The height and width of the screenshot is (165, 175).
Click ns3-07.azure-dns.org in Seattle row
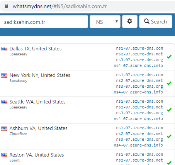[x=139, y=113]
